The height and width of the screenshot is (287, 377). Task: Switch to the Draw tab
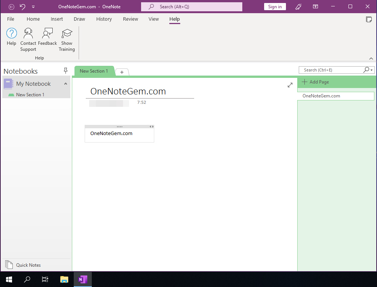[x=79, y=19]
